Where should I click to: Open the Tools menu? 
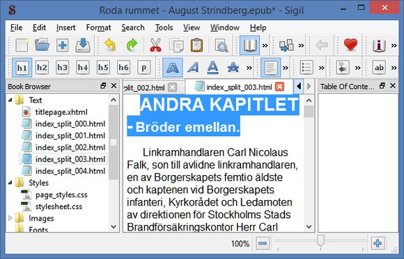point(164,28)
